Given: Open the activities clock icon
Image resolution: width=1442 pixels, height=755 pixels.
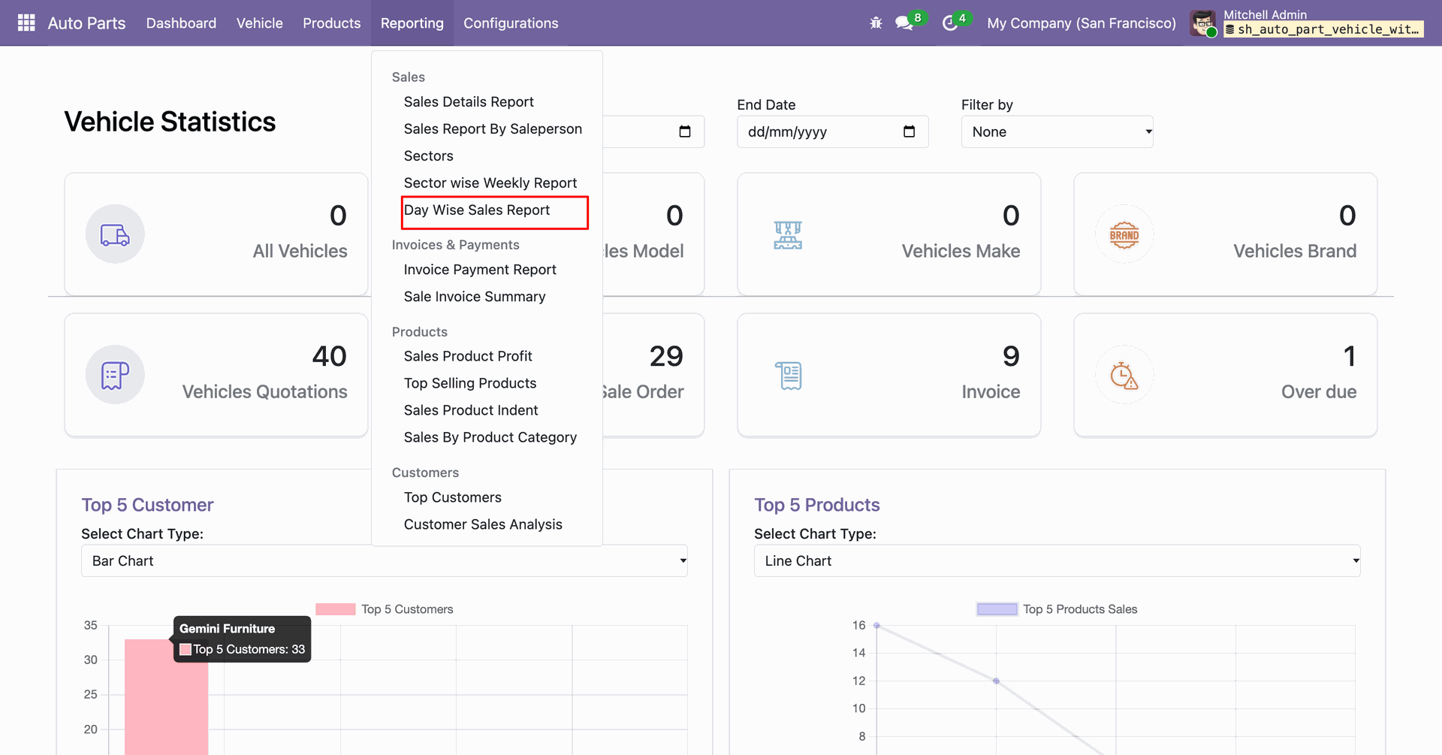Looking at the screenshot, I should pos(950,23).
